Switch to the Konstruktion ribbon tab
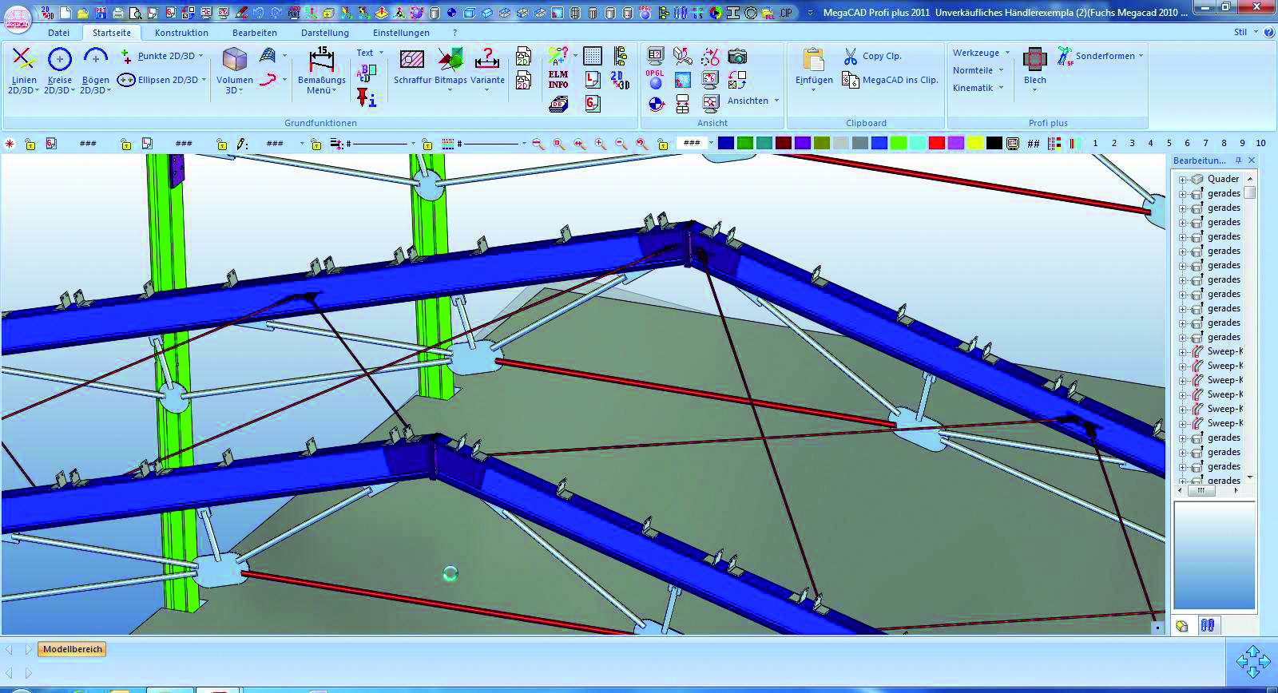The width and height of the screenshot is (1278, 693). 181,33
